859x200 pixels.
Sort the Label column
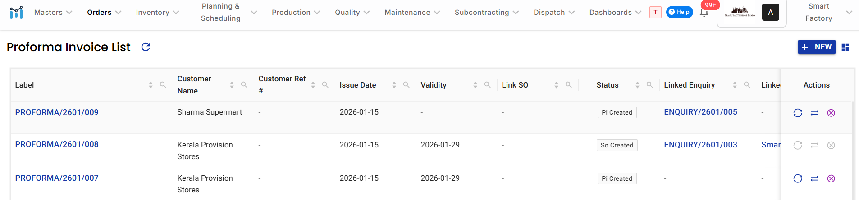click(151, 85)
